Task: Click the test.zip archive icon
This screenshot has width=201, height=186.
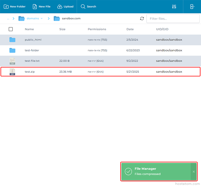Action: coord(12,72)
